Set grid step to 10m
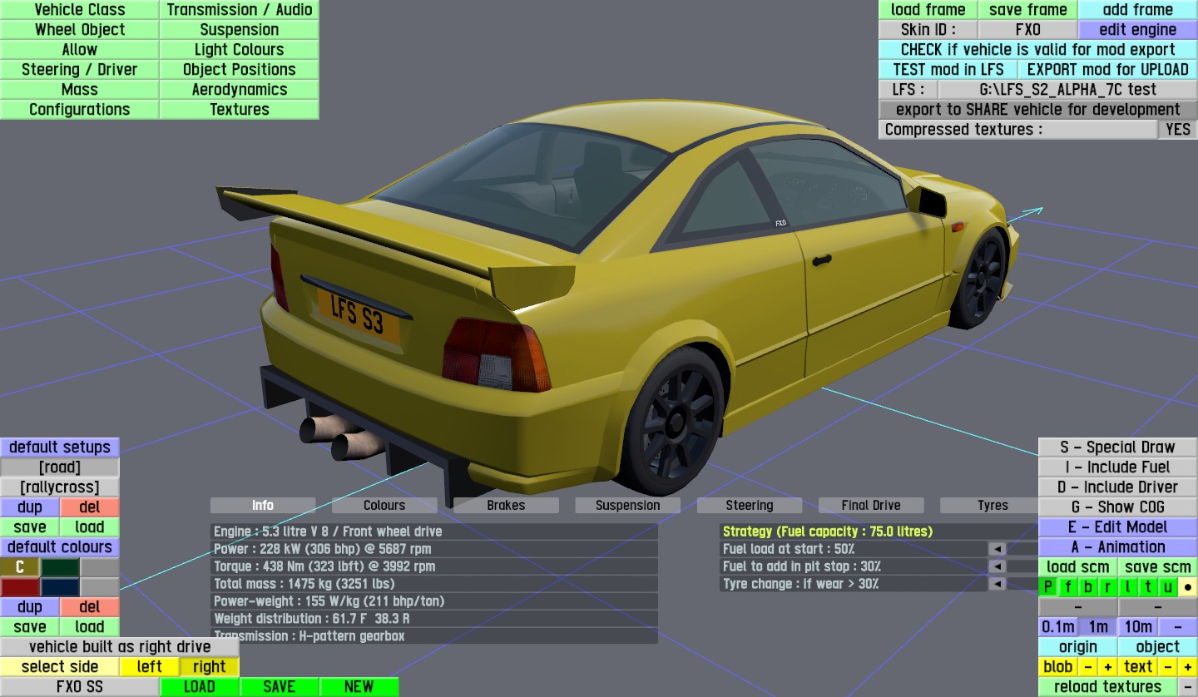1198x697 pixels. 1138,627
